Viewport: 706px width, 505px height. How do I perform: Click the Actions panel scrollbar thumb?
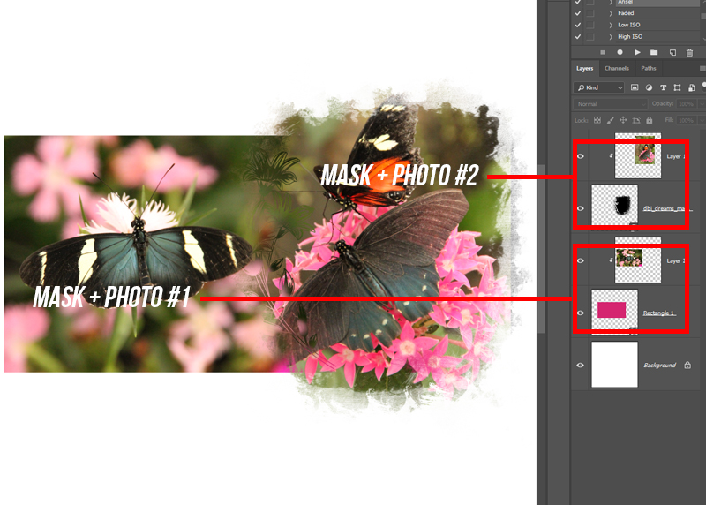click(x=703, y=16)
